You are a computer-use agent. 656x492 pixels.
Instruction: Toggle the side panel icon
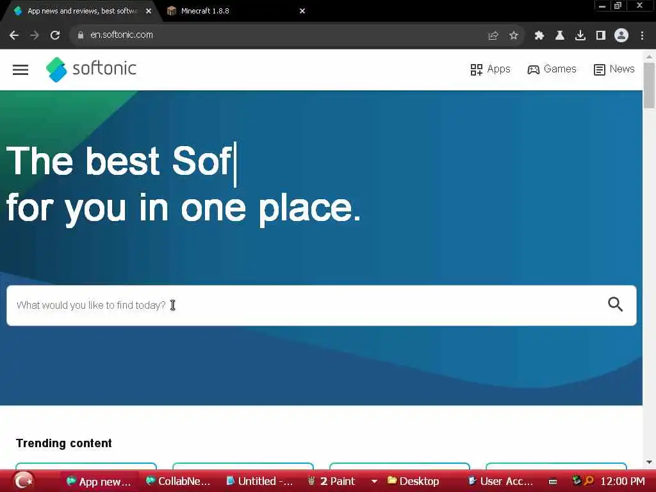601,36
